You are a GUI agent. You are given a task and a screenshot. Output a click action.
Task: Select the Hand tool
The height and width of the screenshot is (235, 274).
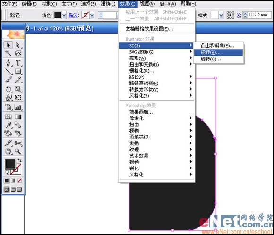click(x=8, y=151)
